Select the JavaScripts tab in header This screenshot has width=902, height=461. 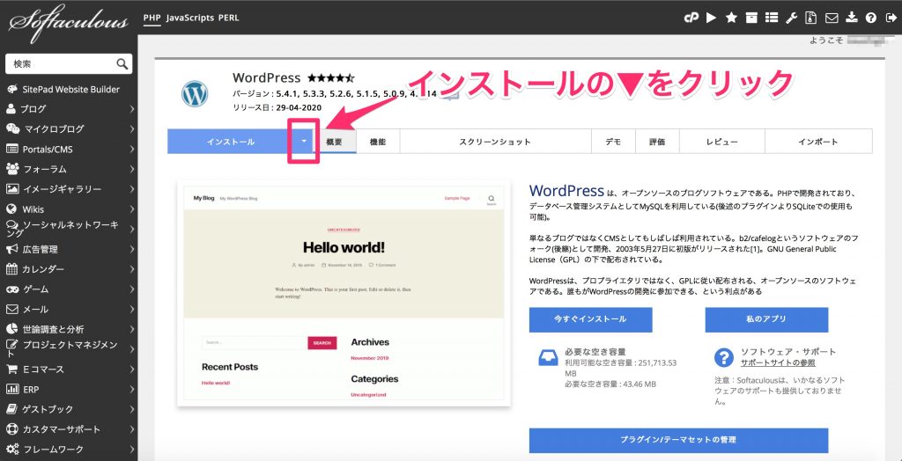click(x=190, y=18)
